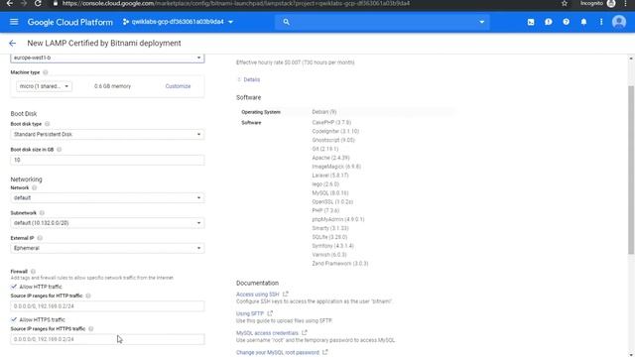Viewport: 635px width, 357px height.
Task: Open the notifications bell
Action: point(583,22)
